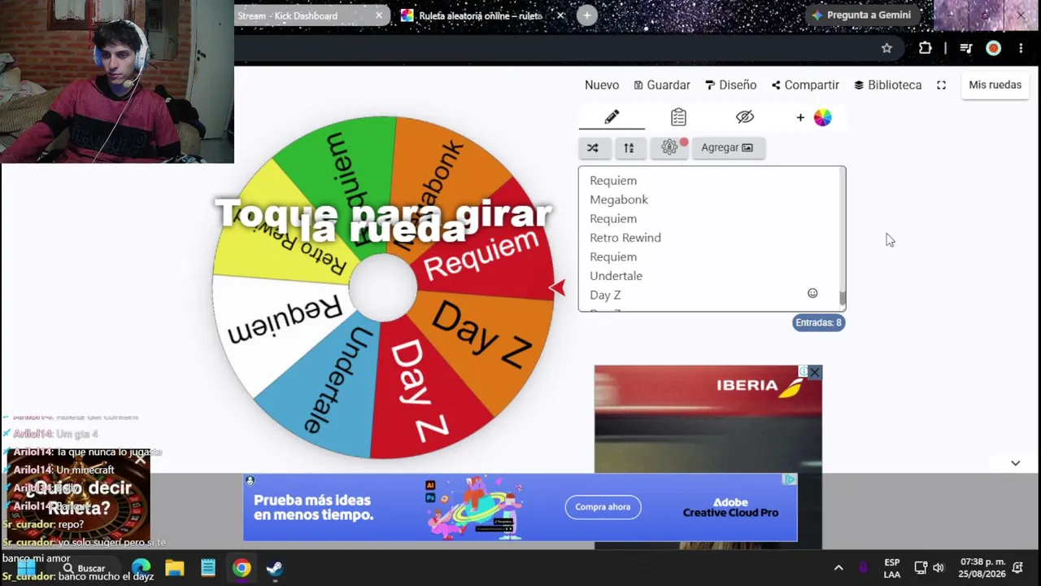This screenshot has height=586, width=1041.
Task: Close the Ruleta aleatoria online tab
Action: (560, 15)
